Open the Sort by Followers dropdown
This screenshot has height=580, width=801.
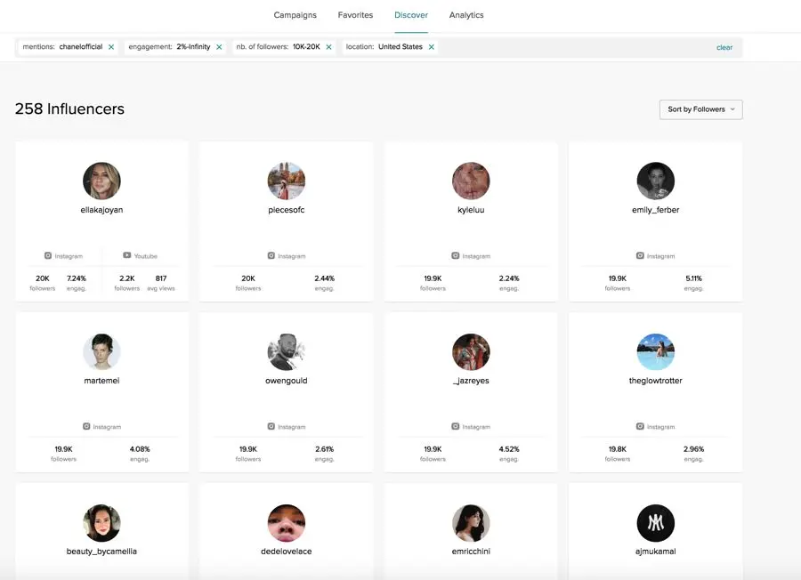(701, 109)
